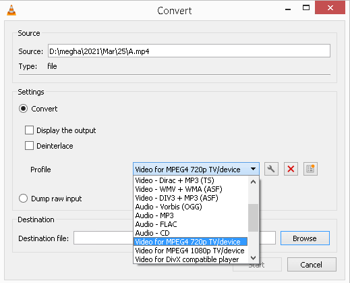Cancel the conversion dialog

(312, 265)
